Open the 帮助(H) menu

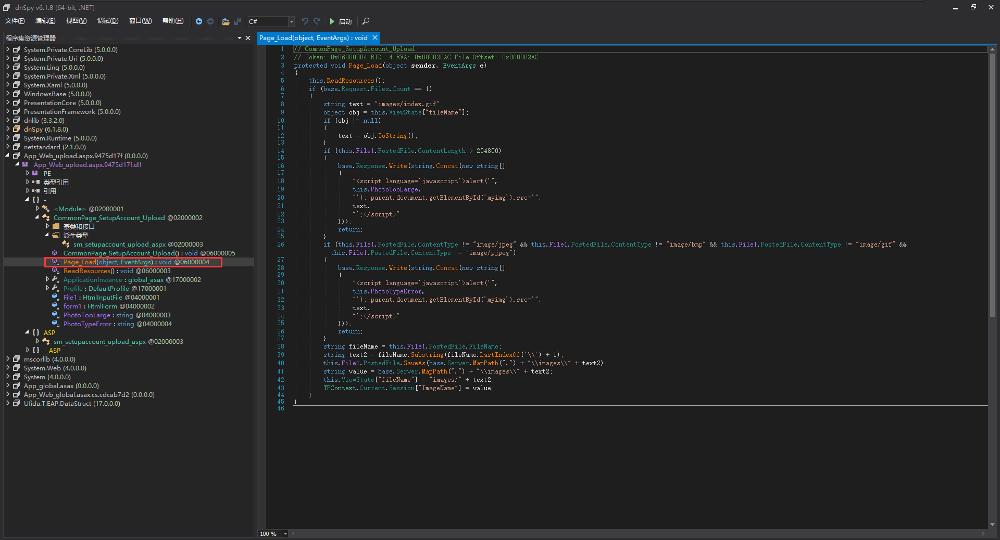(x=173, y=21)
